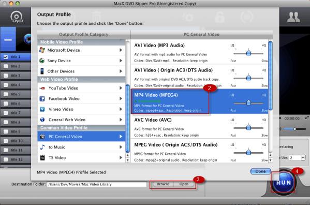Check the title 9 checkbox

click(x=6, y=131)
